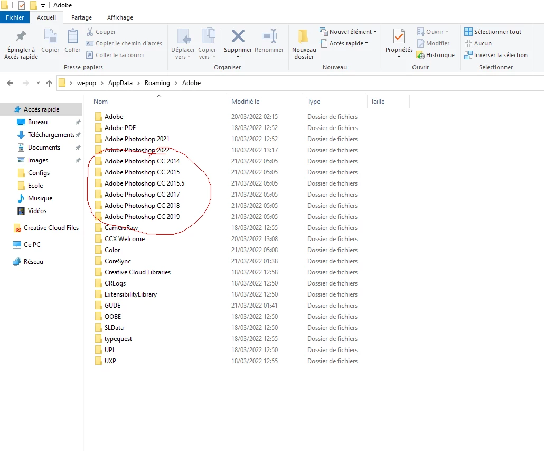544x451 pixels.
Task: Open recent locations dropdown arrow
Action: pos(38,83)
